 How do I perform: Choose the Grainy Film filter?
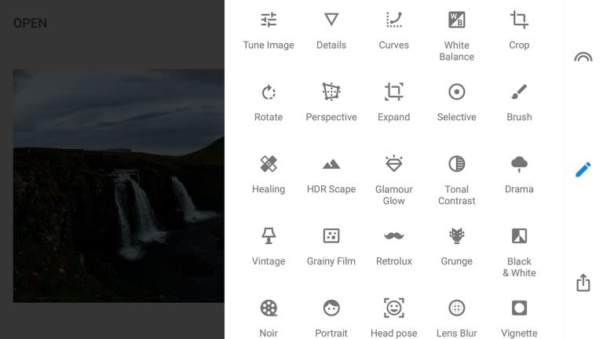point(331,246)
